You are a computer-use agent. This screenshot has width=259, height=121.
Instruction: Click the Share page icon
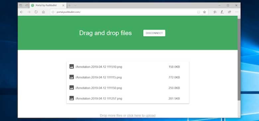tap(229, 12)
